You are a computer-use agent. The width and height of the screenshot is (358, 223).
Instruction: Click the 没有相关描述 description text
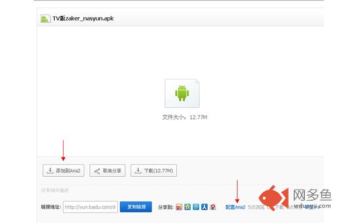55,190
